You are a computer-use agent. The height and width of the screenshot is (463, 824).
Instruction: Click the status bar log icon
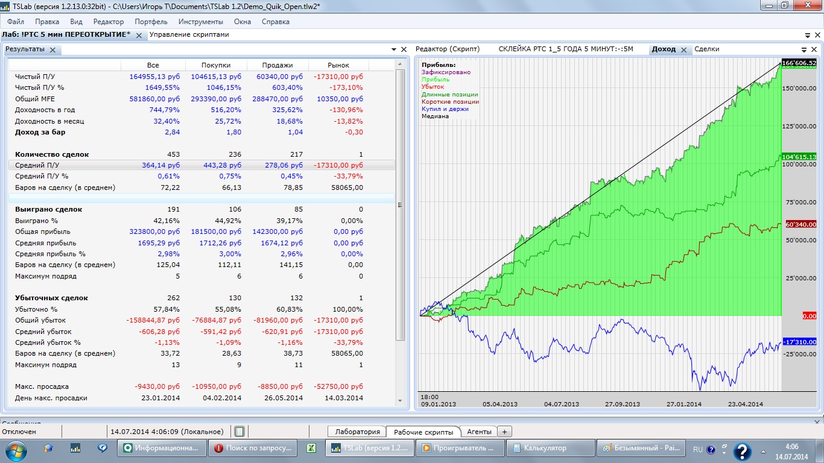(x=239, y=432)
